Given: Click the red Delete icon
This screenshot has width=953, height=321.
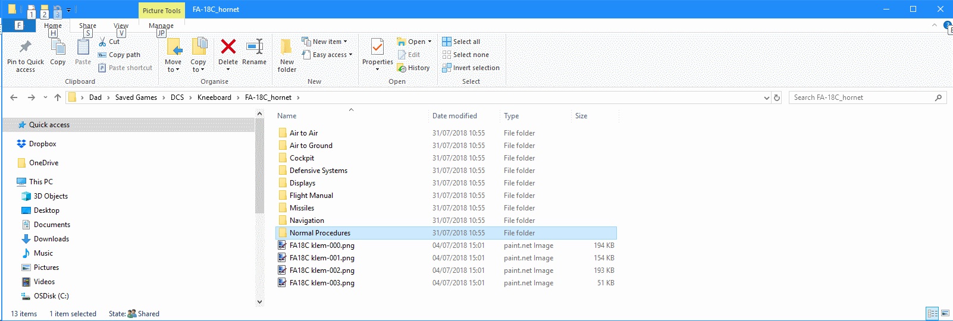Looking at the screenshot, I should coord(228,46).
